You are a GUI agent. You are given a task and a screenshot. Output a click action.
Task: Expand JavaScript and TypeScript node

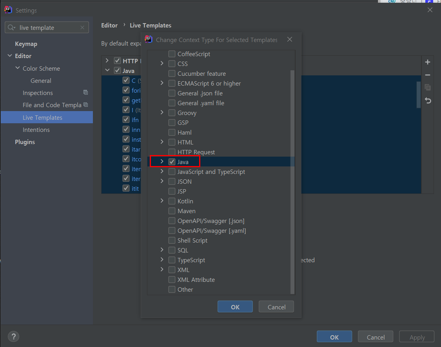pos(162,171)
